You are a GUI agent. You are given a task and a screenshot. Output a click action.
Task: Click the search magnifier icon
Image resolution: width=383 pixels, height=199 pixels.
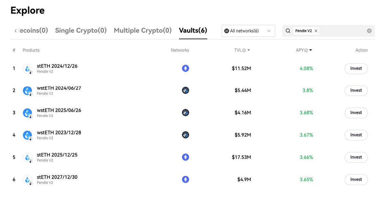[x=288, y=31]
